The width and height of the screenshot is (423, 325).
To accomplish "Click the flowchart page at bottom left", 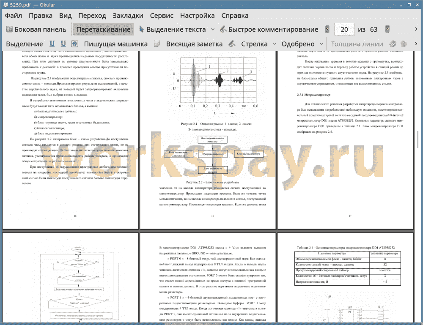I will (70, 278).
